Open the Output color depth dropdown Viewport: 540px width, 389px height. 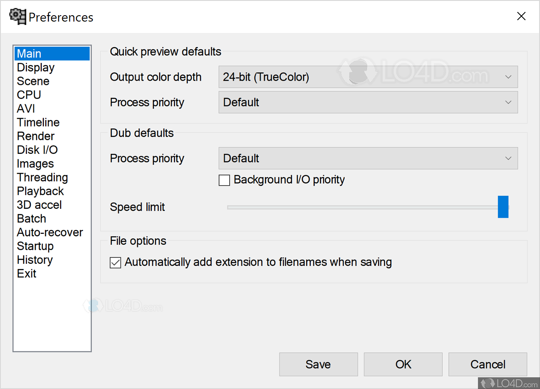click(368, 77)
